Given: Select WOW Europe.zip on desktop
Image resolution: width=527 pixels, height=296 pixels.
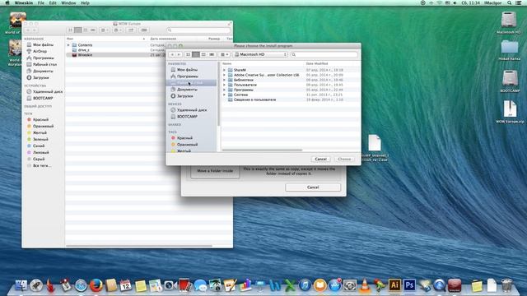Looking at the screenshot, I should (x=510, y=112).
